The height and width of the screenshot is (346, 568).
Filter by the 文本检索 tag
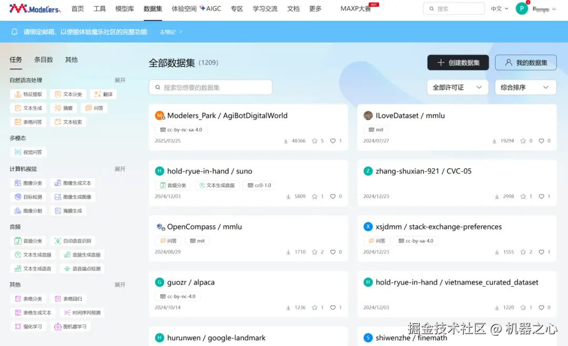(x=68, y=122)
